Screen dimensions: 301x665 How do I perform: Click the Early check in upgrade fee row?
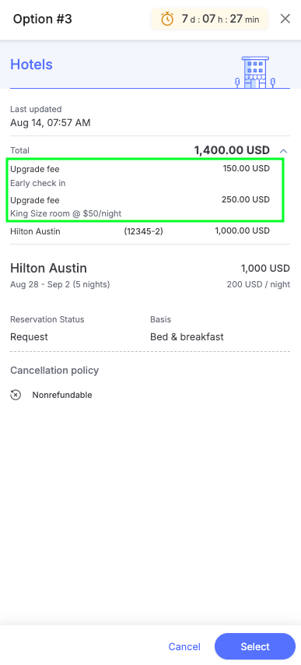[140, 176]
